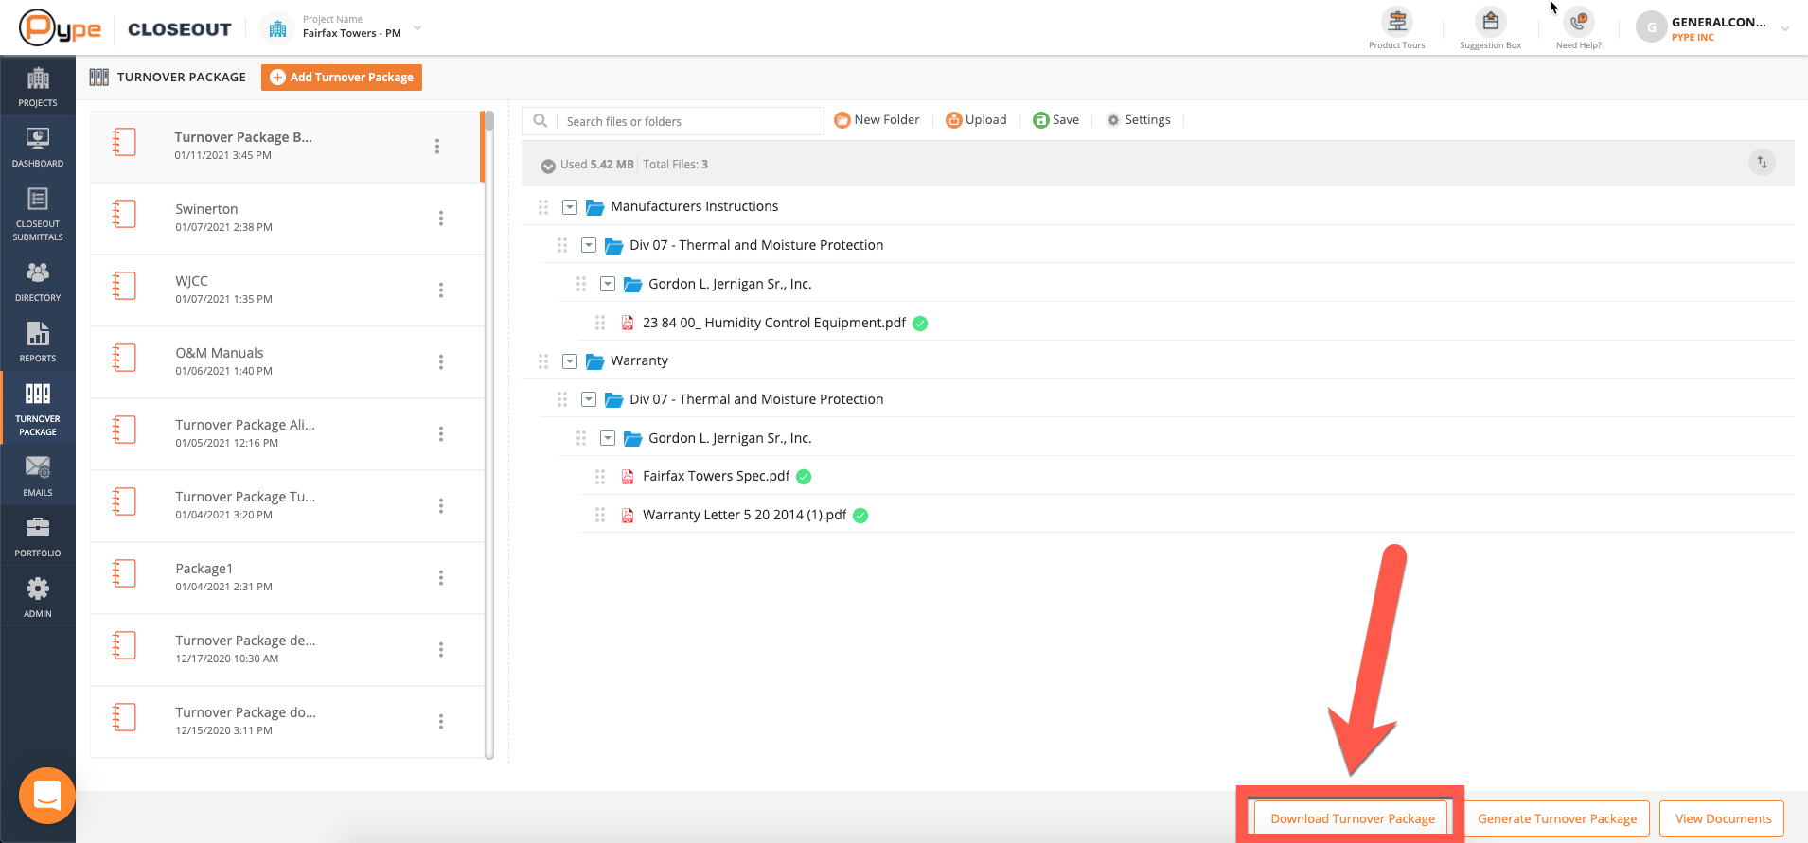
Task: Select Turnover Package do... entry
Action: pos(287,722)
